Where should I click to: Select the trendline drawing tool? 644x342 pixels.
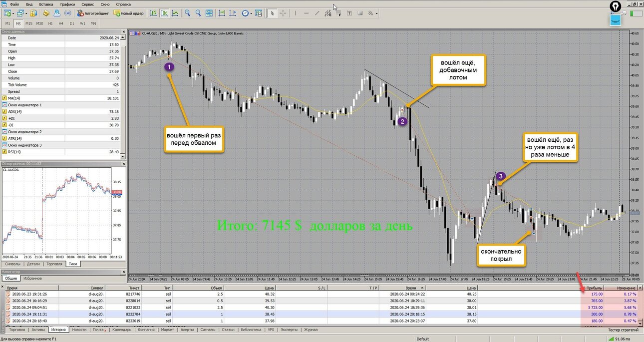click(317, 13)
